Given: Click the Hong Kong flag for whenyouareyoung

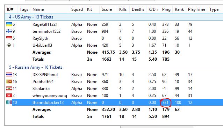Looking at the screenshot, I should tap(9, 96).
